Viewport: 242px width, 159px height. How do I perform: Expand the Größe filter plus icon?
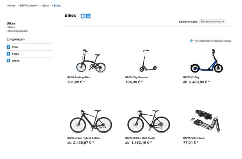pyautogui.click(x=9, y=61)
